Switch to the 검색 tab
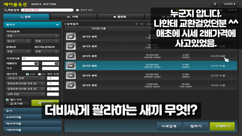242x136 pixels. click(26, 17)
